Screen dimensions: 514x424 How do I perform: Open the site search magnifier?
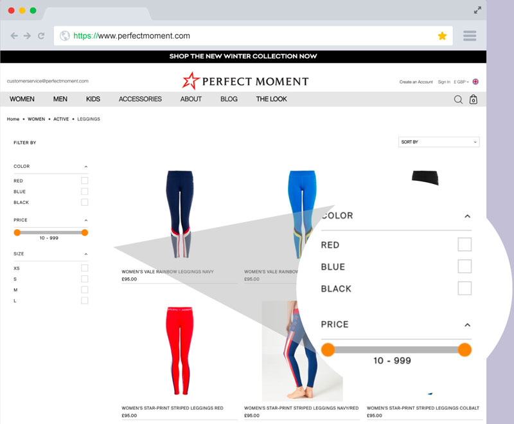point(458,99)
